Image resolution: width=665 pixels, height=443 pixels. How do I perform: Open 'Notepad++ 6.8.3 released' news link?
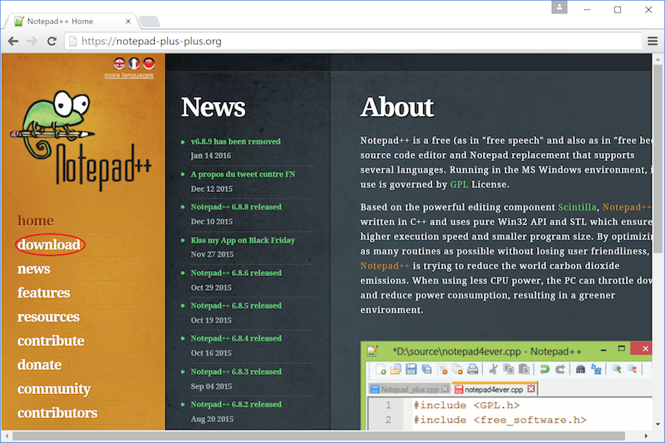pyautogui.click(x=236, y=372)
